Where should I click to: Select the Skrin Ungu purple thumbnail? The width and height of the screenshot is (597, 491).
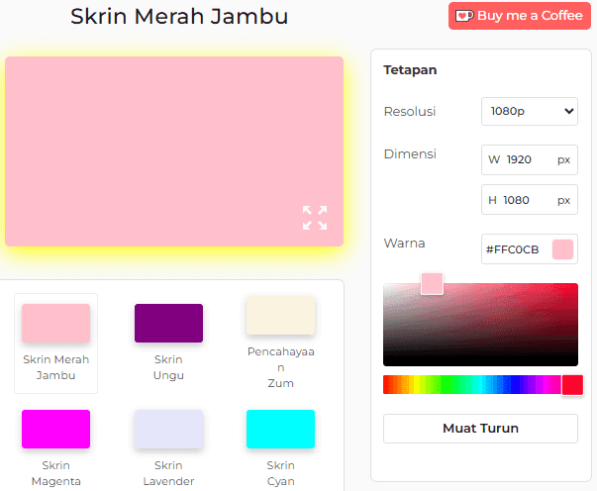pos(168,323)
